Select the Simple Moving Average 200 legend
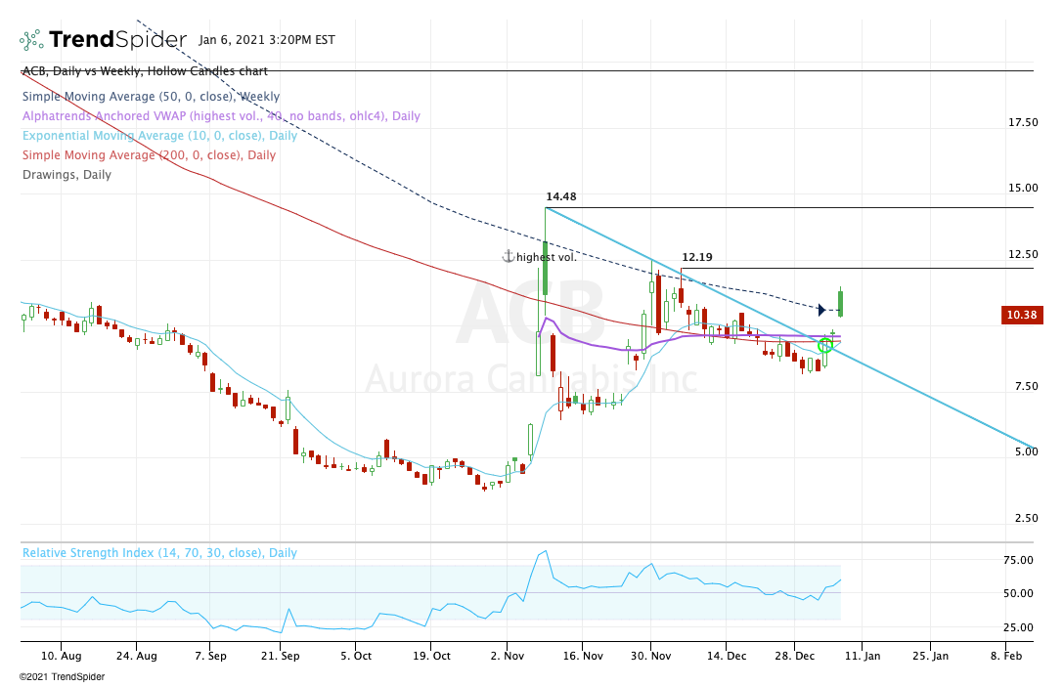The height and width of the screenshot is (686, 1063). [x=150, y=155]
